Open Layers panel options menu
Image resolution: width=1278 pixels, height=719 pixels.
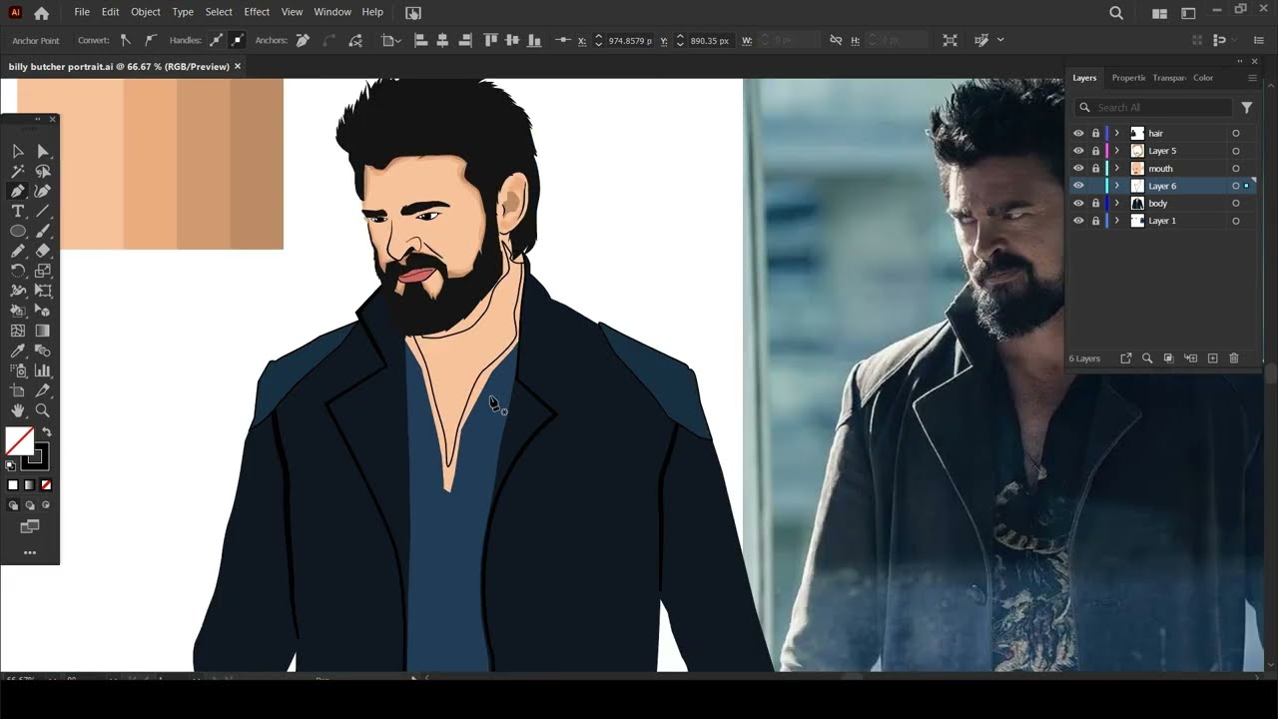pyautogui.click(x=1252, y=78)
